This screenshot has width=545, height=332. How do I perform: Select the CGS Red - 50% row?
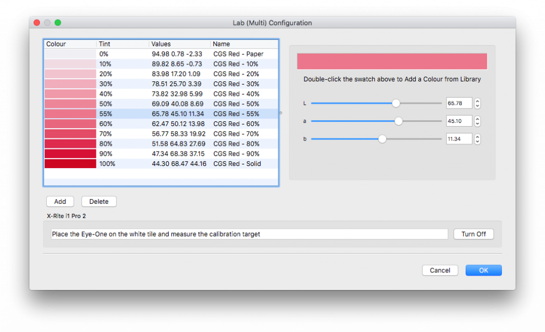pos(160,104)
